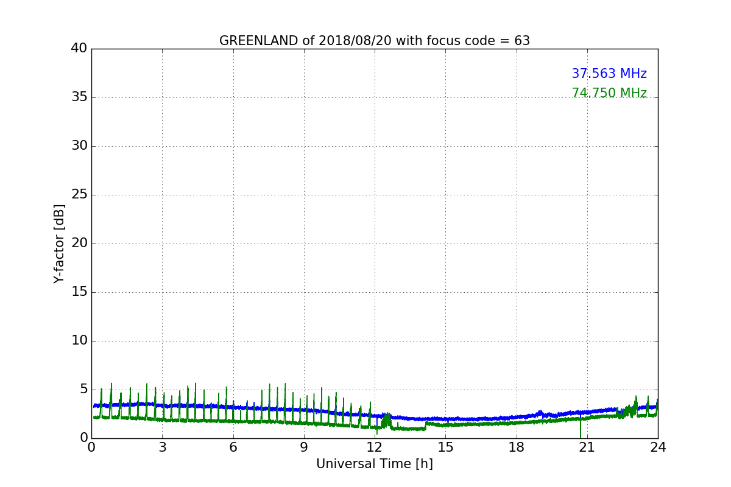This screenshot has height=487, width=731.
Task: Click the plot title 'GREENLAND of 2018/08/20 with focus code = 63'
Action: pos(375,41)
